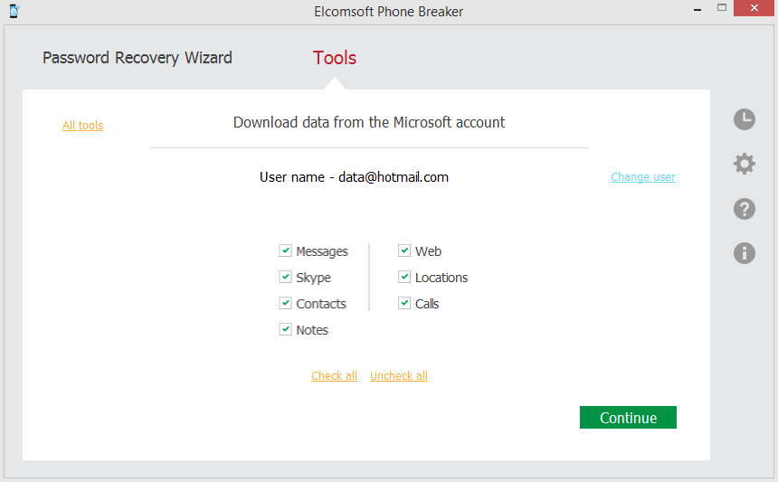Uncheck the Messages checkbox
Screen dimensions: 778x482
286,250
